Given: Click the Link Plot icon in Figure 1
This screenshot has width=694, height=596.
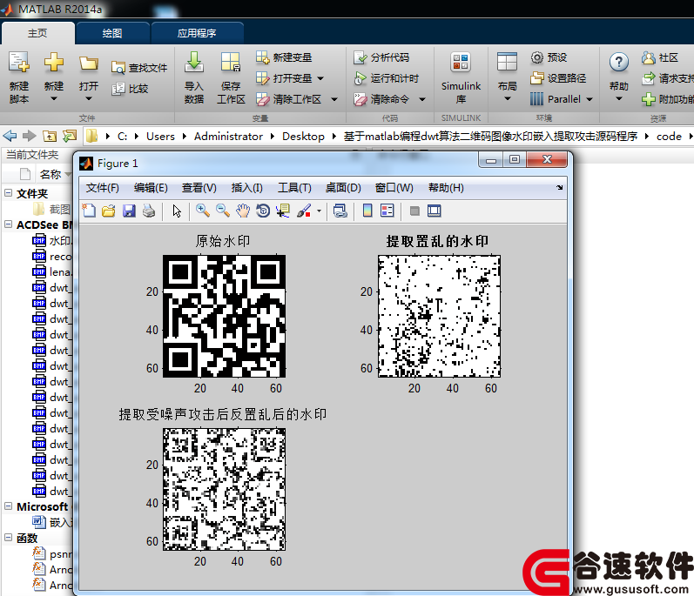Looking at the screenshot, I should [x=340, y=211].
